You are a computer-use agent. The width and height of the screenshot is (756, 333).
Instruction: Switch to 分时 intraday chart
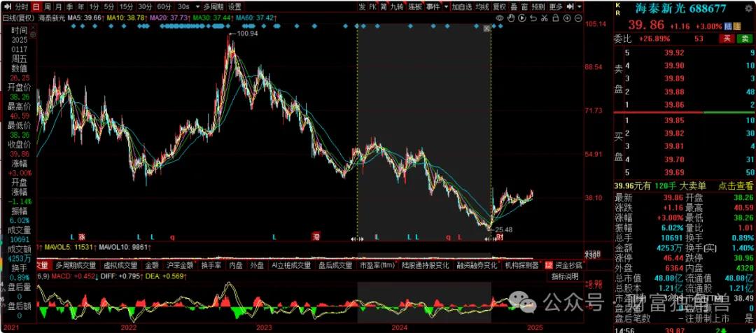[21, 7]
